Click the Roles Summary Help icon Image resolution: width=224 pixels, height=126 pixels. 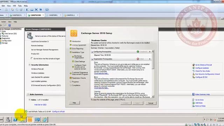point(194,94)
